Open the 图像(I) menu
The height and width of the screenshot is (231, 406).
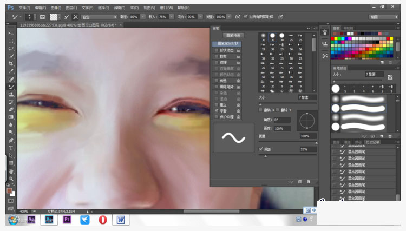[56, 8]
